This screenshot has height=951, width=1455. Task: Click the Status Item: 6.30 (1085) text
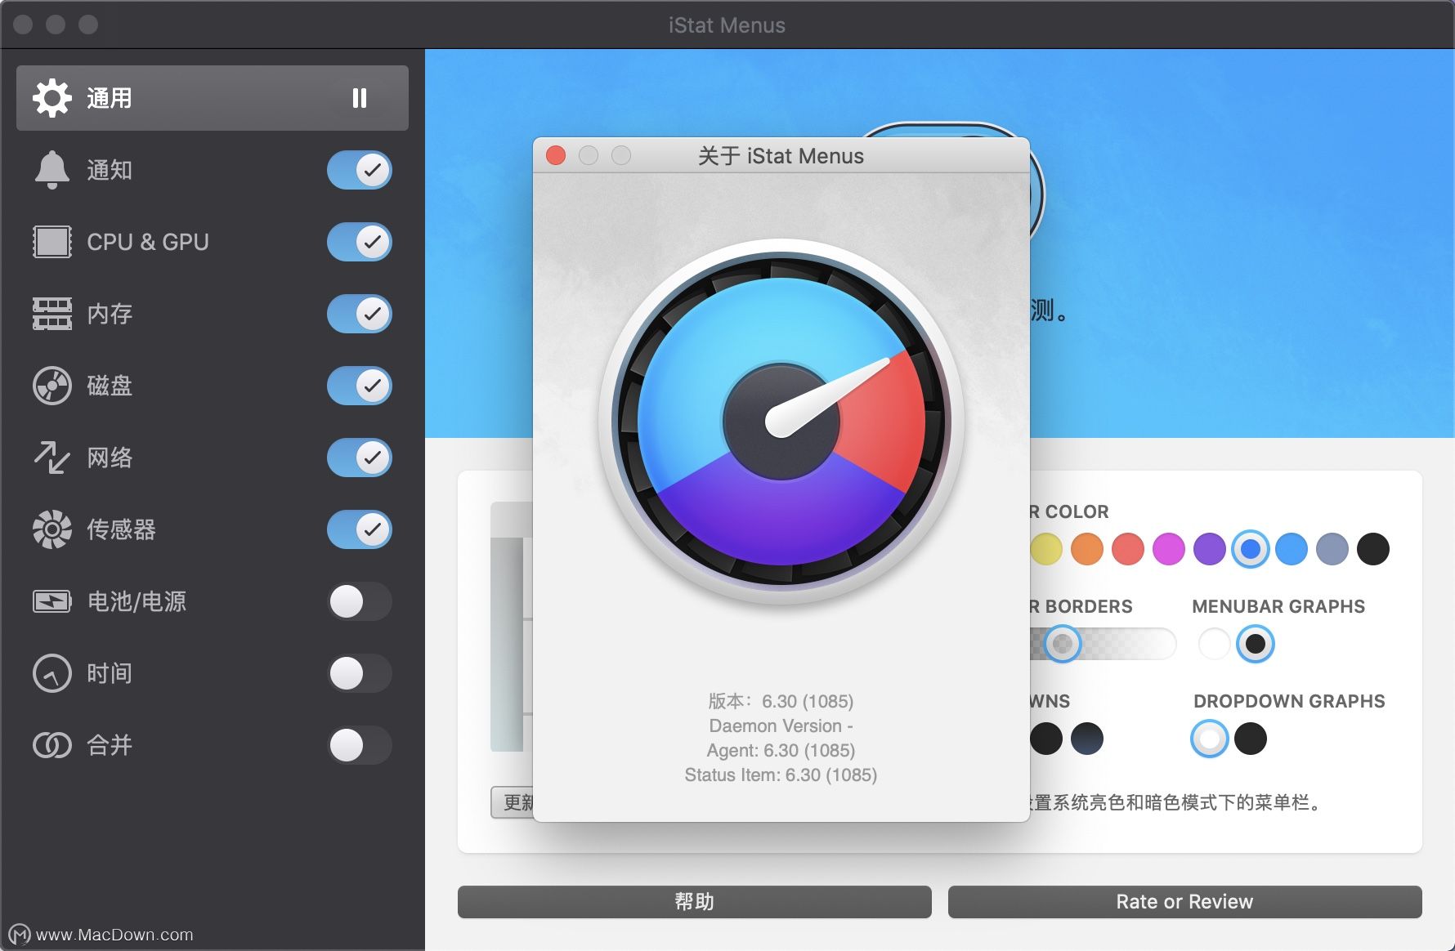click(781, 775)
